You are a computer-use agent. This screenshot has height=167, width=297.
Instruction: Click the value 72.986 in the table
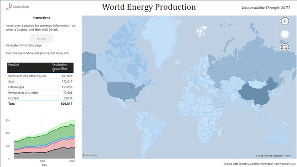tap(68, 93)
